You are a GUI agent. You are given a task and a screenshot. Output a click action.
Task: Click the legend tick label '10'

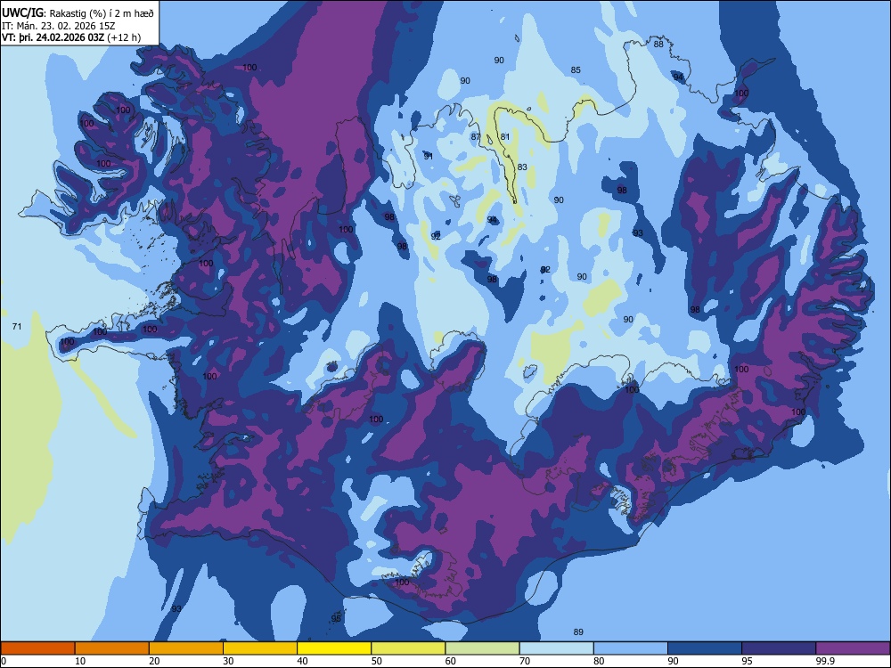(x=80, y=661)
